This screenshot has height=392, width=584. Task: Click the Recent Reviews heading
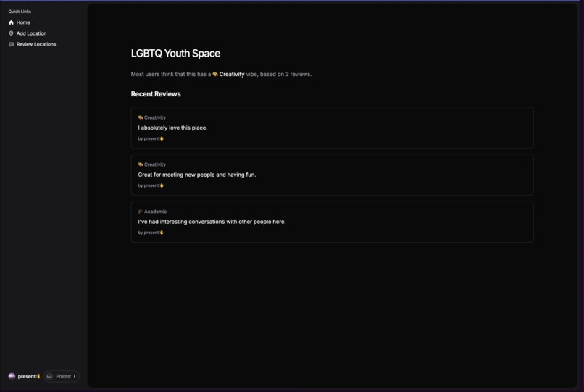coord(156,94)
